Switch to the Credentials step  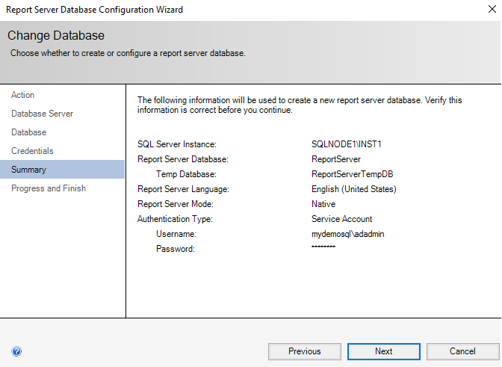click(32, 151)
